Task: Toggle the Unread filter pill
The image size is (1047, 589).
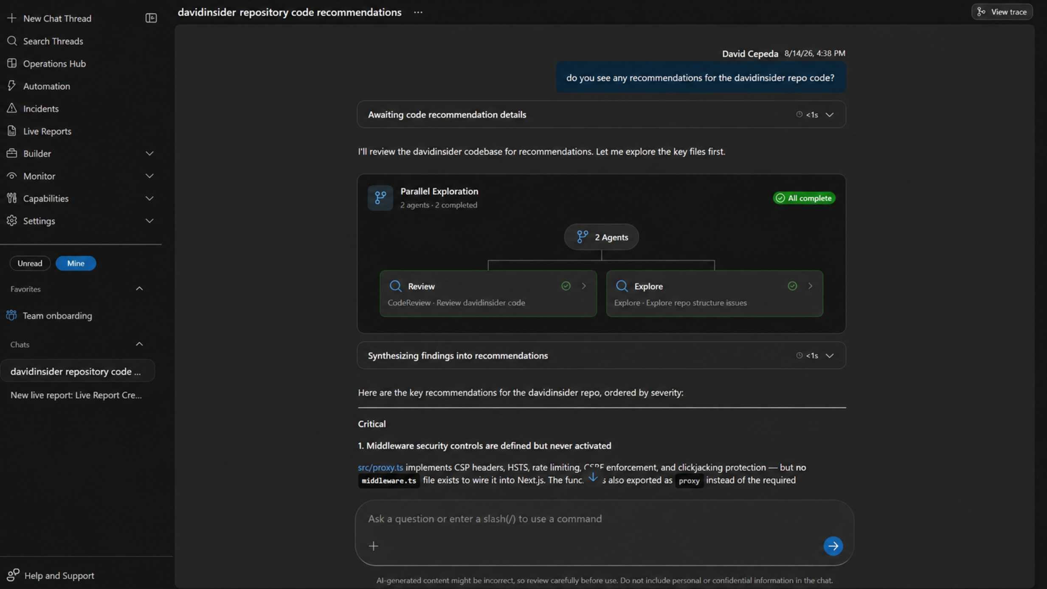Action: pos(30,263)
